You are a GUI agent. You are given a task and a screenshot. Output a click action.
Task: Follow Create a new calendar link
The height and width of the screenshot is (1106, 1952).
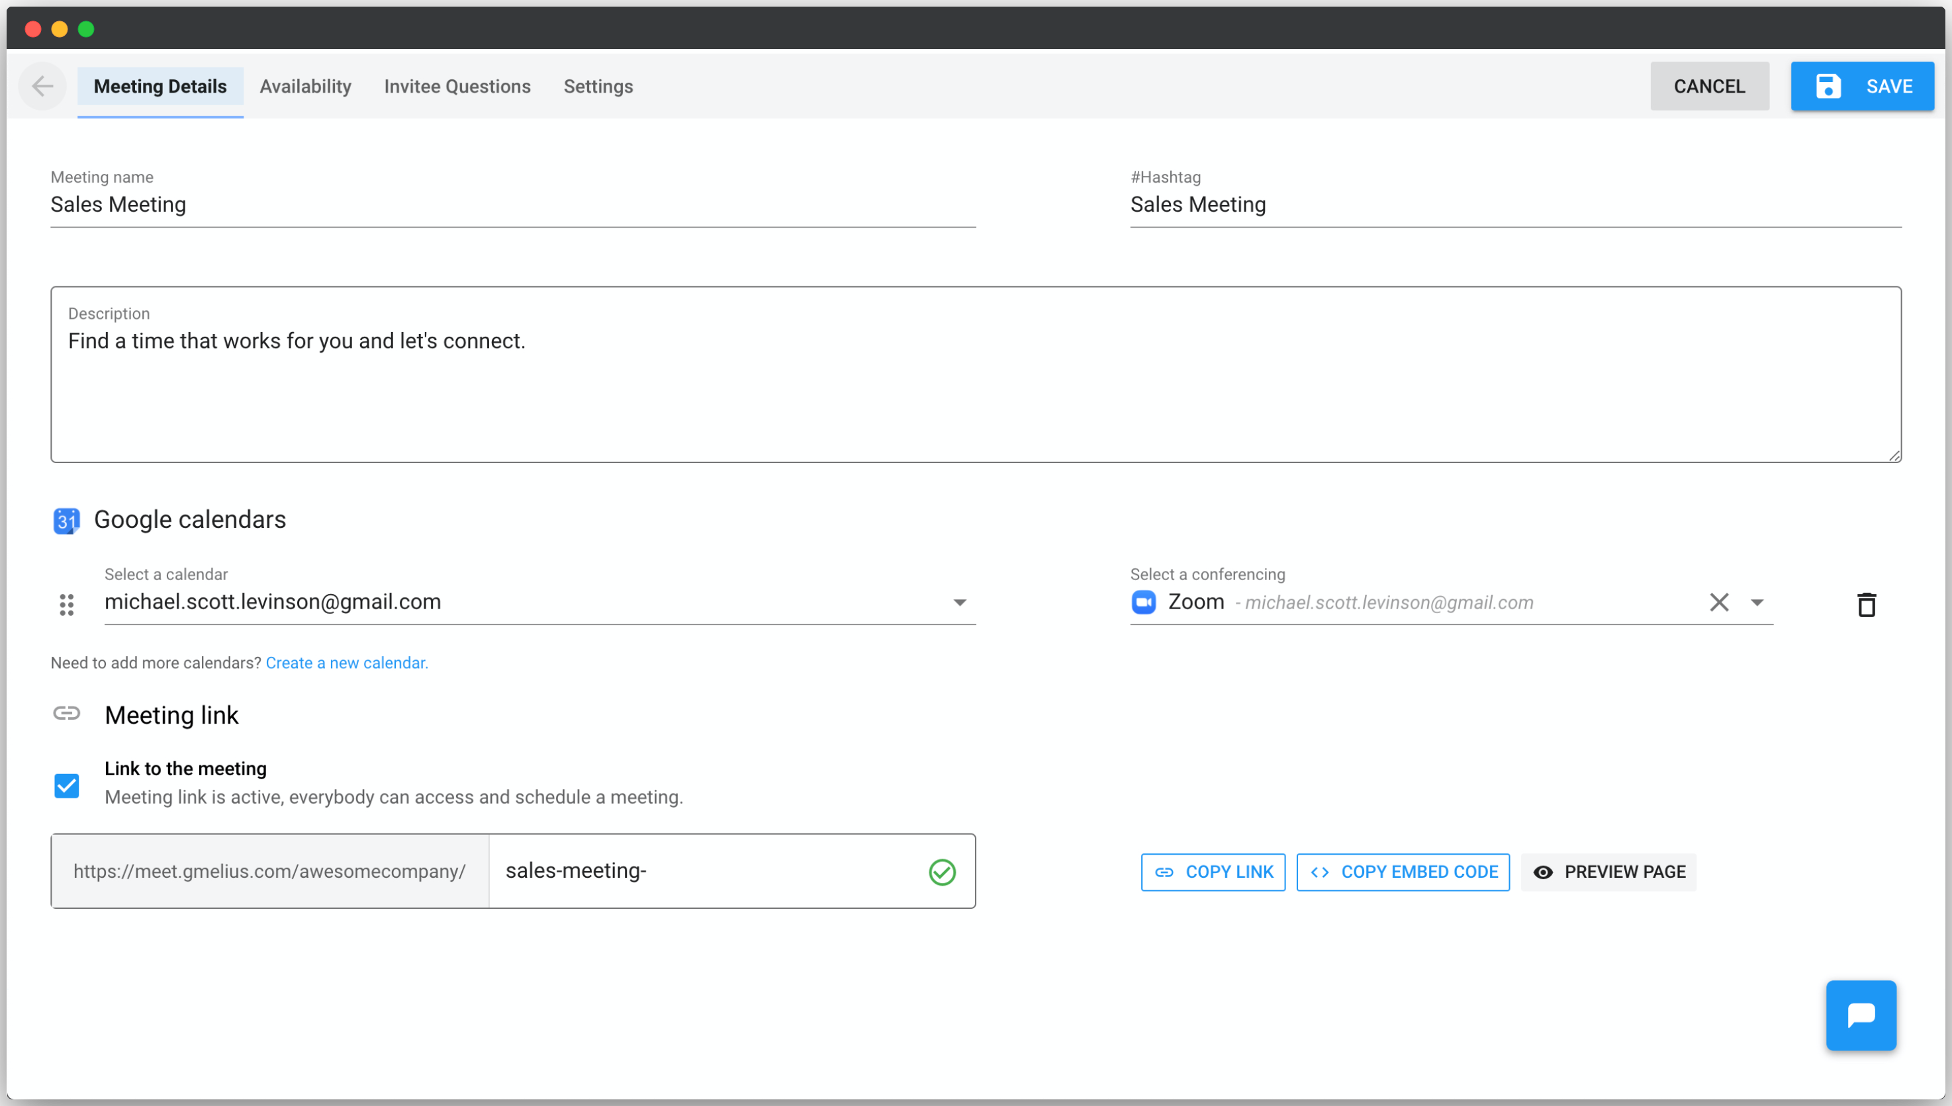[347, 663]
